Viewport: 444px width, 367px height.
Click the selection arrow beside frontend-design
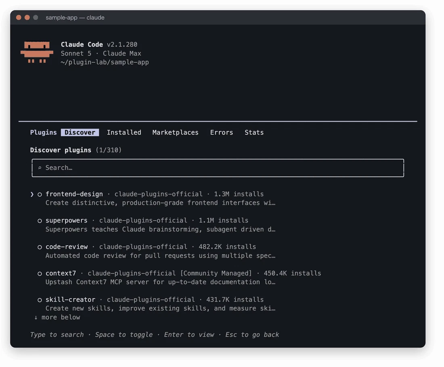32,194
